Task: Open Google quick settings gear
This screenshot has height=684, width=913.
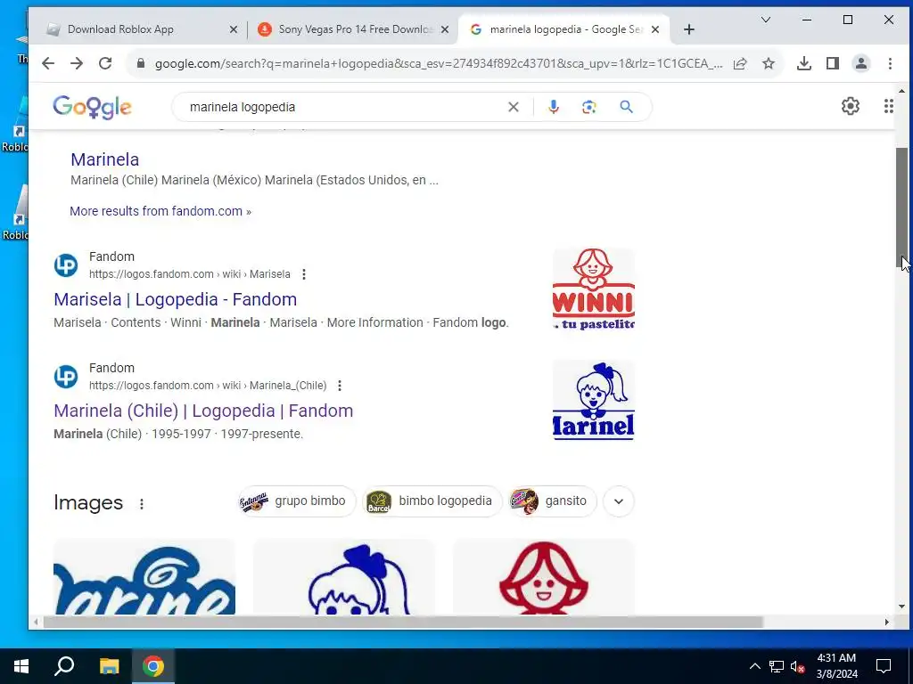Action: coord(850,106)
